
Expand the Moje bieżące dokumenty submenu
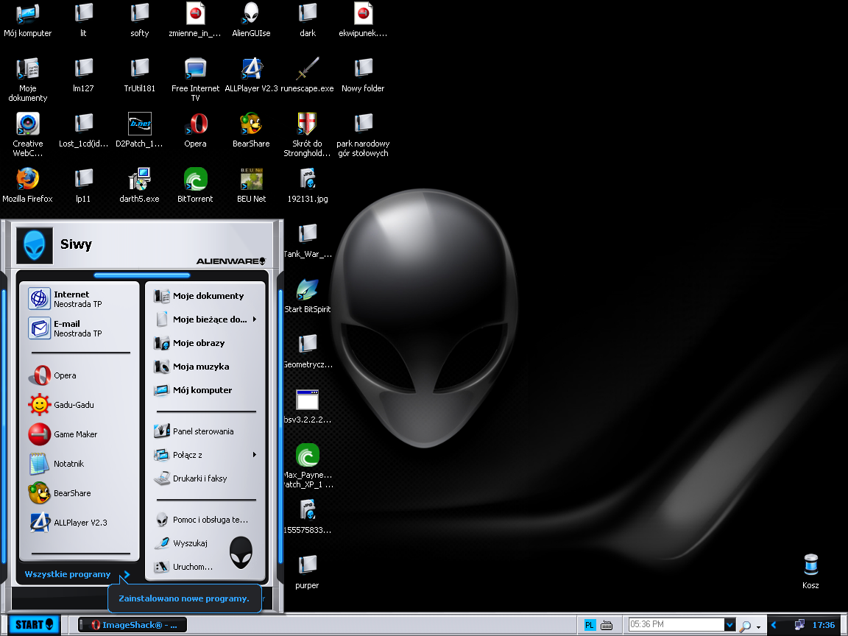click(209, 319)
